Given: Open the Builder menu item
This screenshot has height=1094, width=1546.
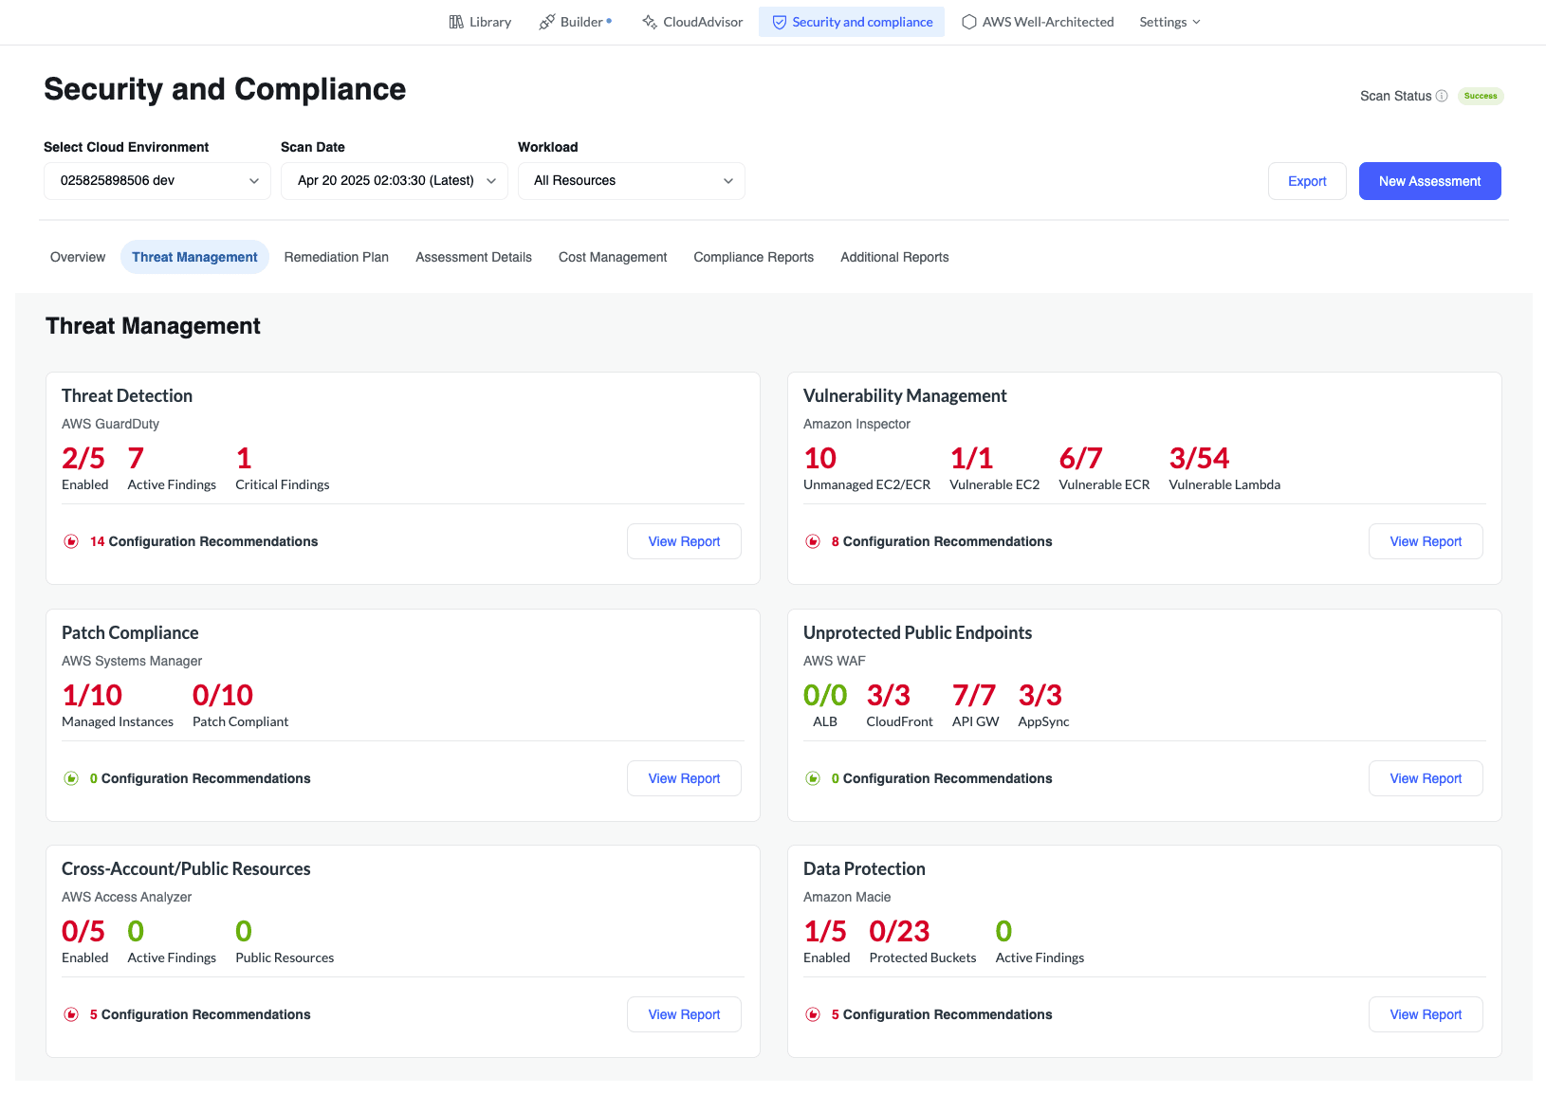Looking at the screenshot, I should 576,22.
